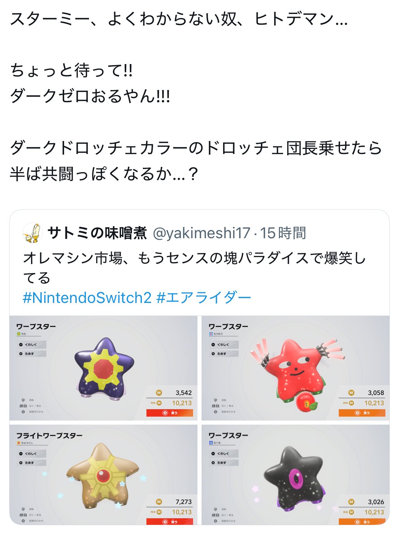399x533 pixels.
Task: Click gold M coin icon beside 7,273
Action: point(159,502)
